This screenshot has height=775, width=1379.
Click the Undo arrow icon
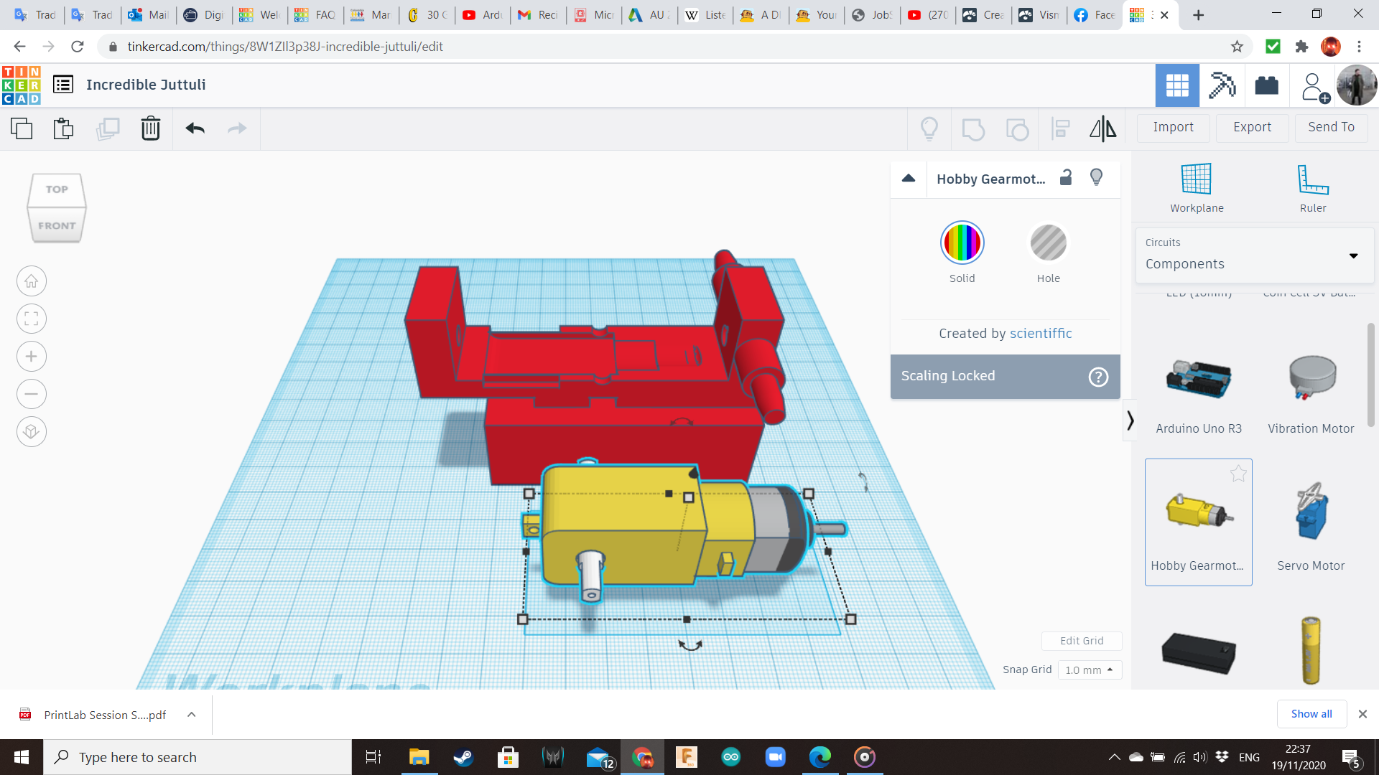pyautogui.click(x=195, y=128)
